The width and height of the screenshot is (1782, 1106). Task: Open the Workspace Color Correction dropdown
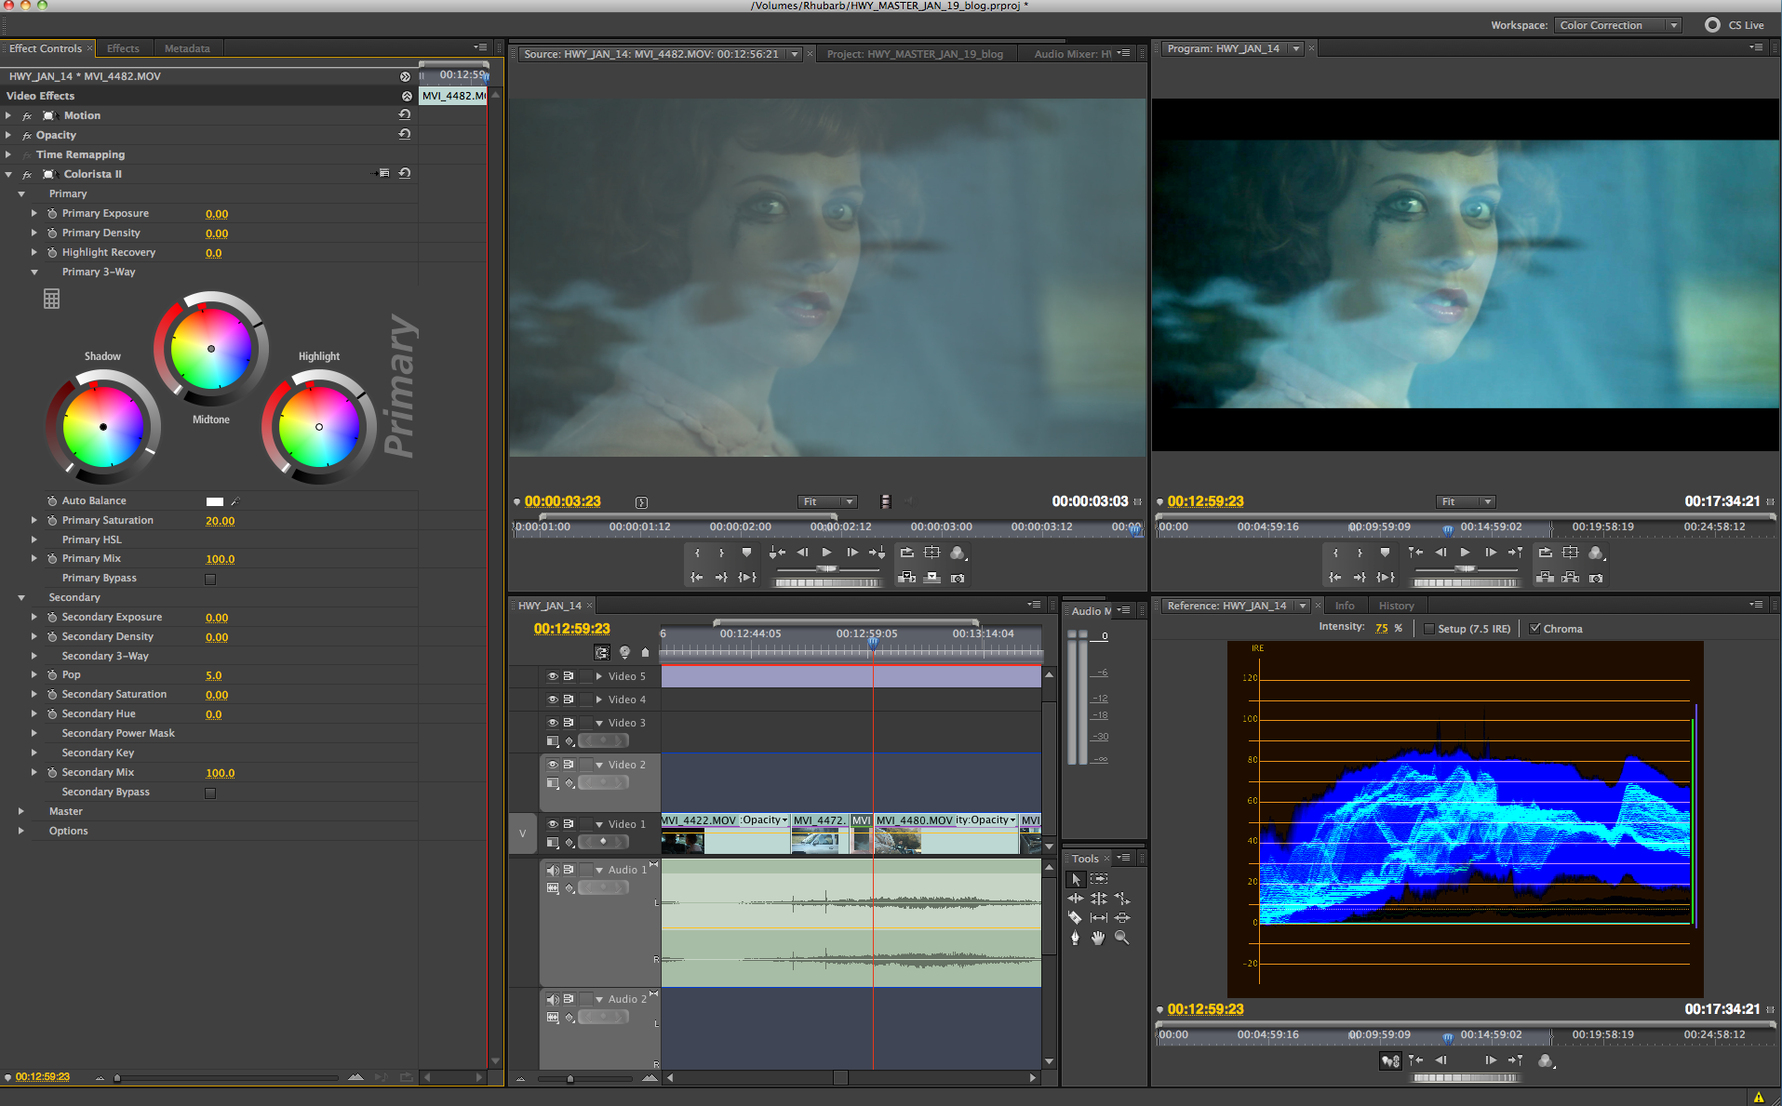tap(1617, 25)
